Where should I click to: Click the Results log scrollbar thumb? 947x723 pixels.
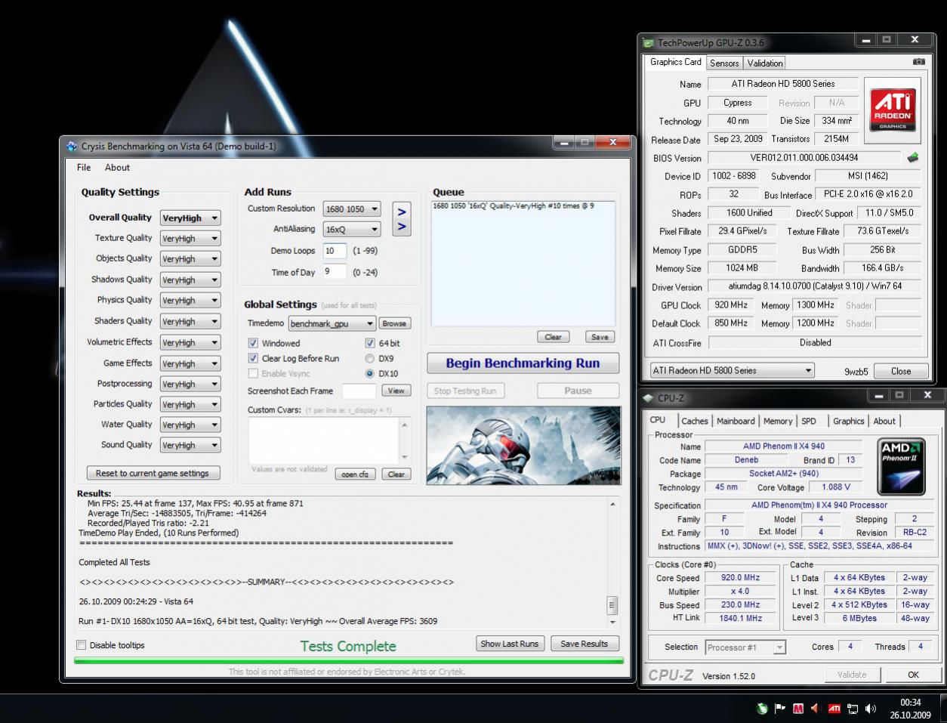pyautogui.click(x=612, y=605)
